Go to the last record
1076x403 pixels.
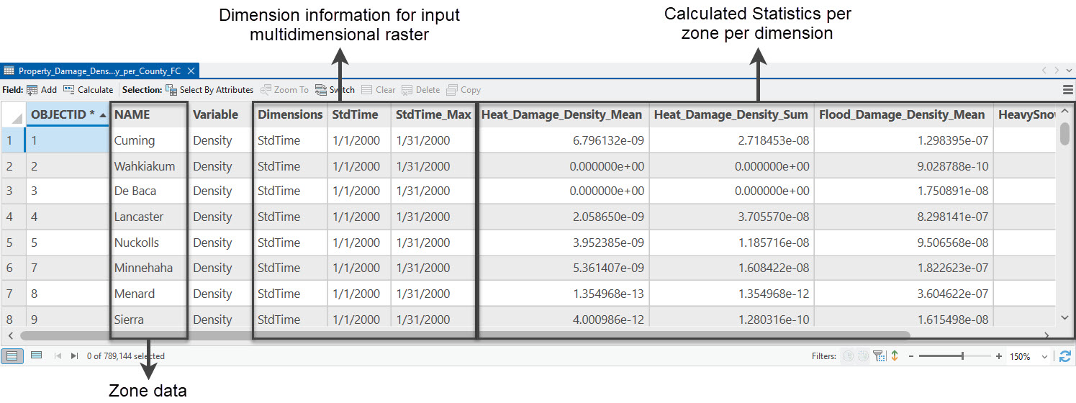click(74, 356)
